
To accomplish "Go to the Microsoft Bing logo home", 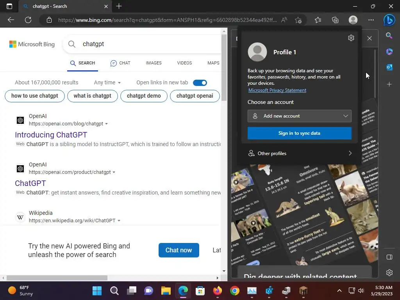I will (32, 44).
